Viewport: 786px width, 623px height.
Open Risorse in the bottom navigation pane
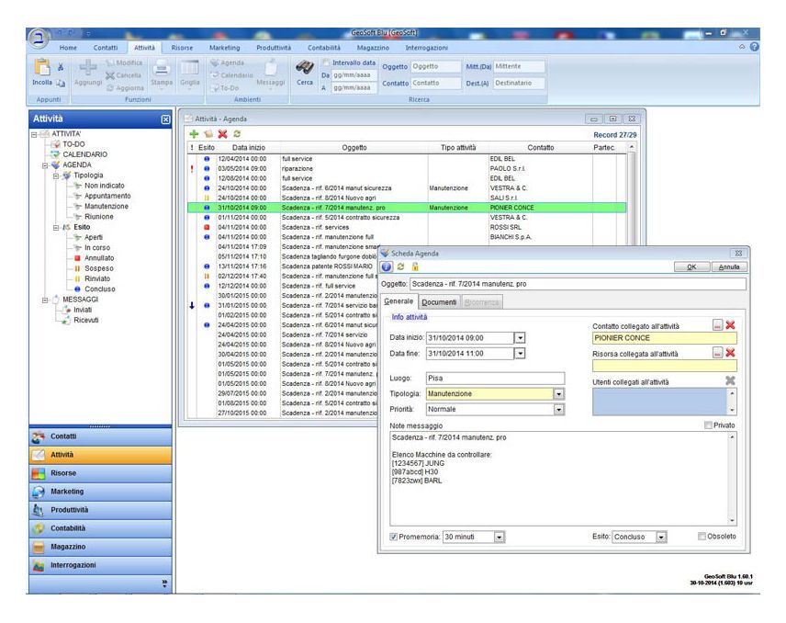point(100,473)
